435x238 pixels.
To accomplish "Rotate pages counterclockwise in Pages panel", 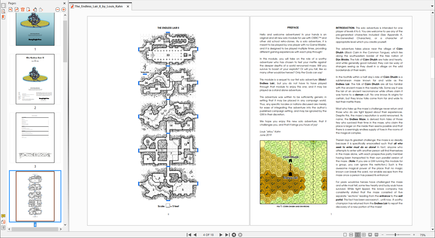I will [10, 10].
